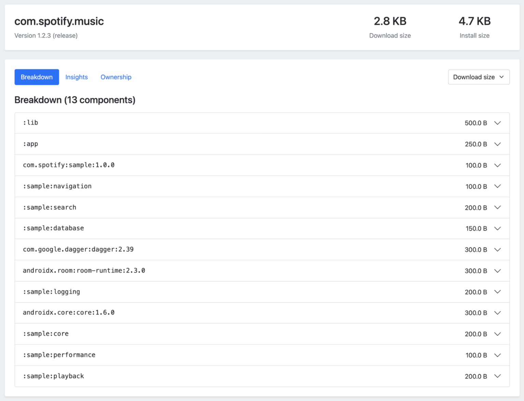This screenshot has width=524, height=401.
Task: Switch to the Ownership tab
Action: click(x=116, y=77)
